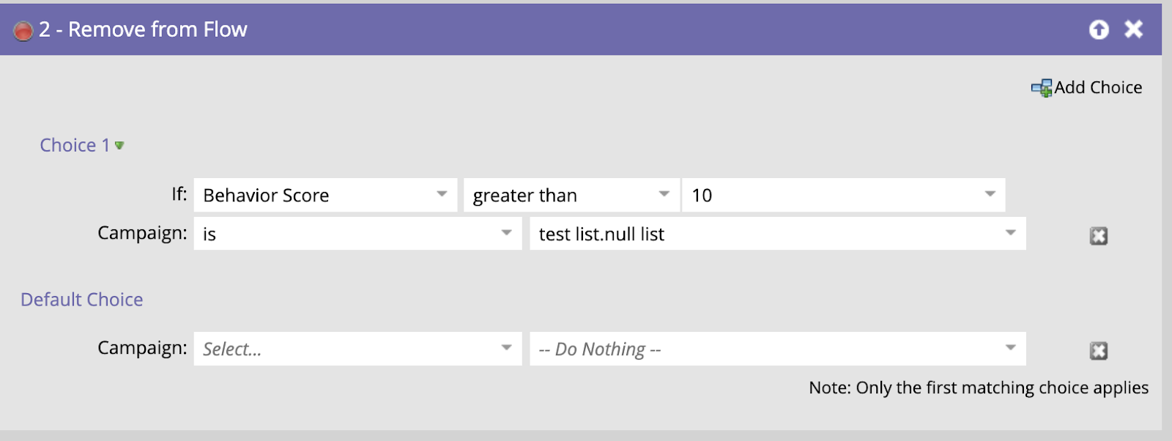The width and height of the screenshot is (1172, 441).
Task: Remove Default Choice using its X icon
Action: [1099, 351]
